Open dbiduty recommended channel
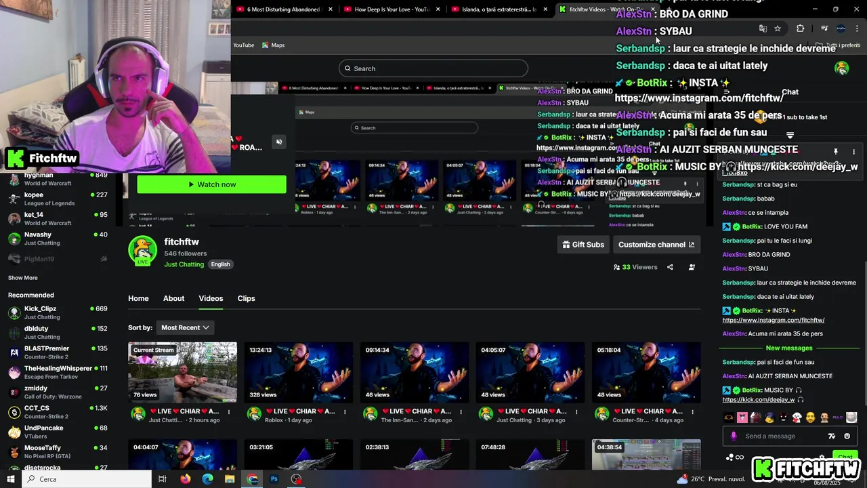The width and height of the screenshot is (867, 488). click(58, 332)
